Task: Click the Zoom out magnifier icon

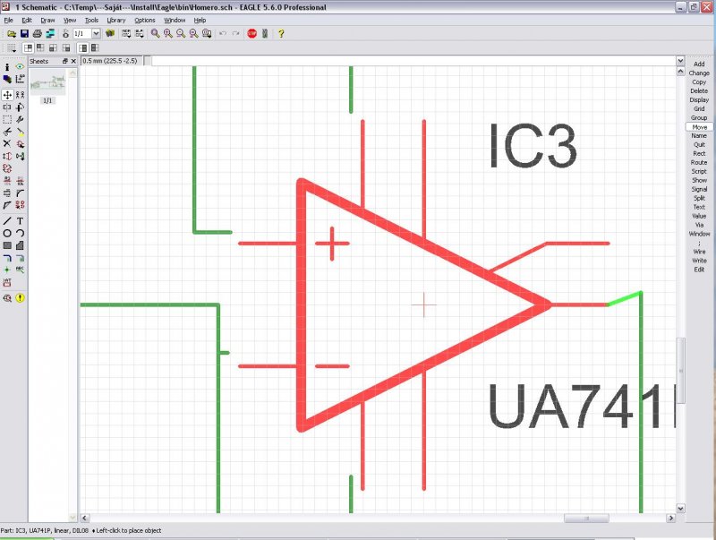Action: 181,33
